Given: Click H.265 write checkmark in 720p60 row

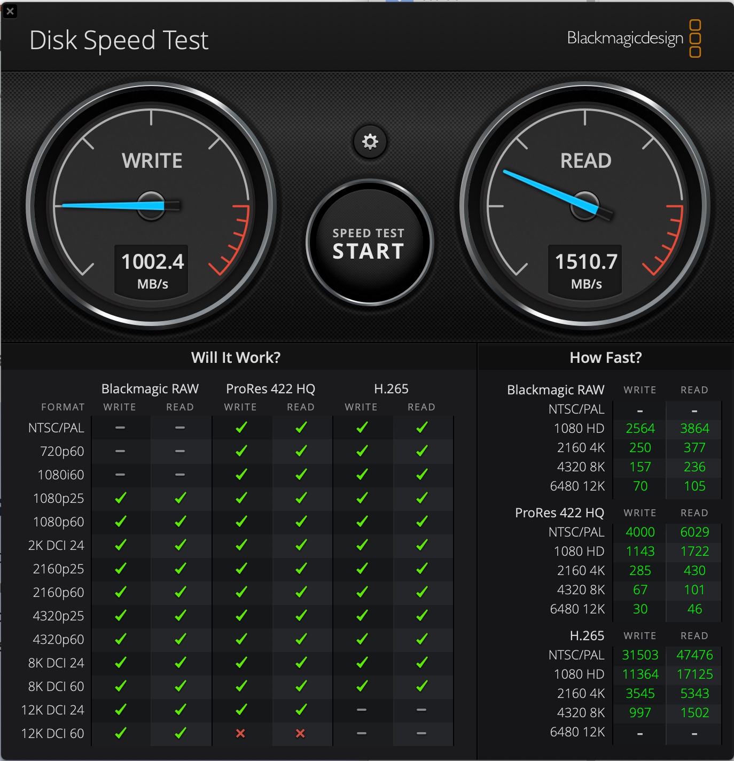Looking at the screenshot, I should [x=362, y=451].
